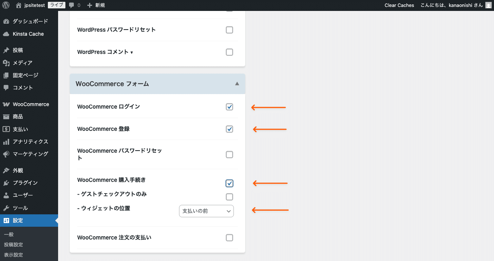
Task: Enable WooCommerce パスワードリセット
Action: coord(229,155)
